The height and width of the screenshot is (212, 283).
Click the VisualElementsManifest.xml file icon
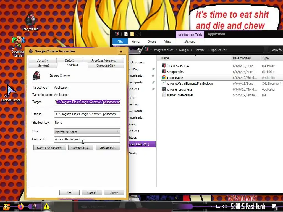point(164,83)
